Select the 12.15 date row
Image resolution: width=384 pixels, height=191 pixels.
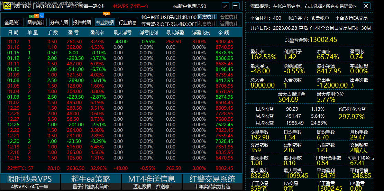pyautogui.click(x=13, y=158)
